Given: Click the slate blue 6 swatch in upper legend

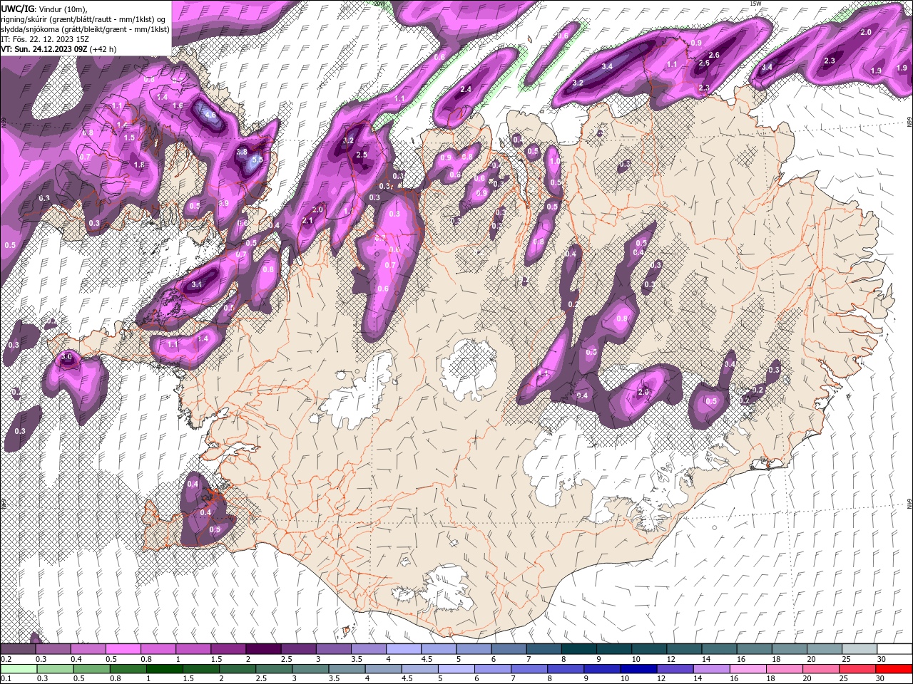Looking at the screenshot, I should click(x=509, y=649).
